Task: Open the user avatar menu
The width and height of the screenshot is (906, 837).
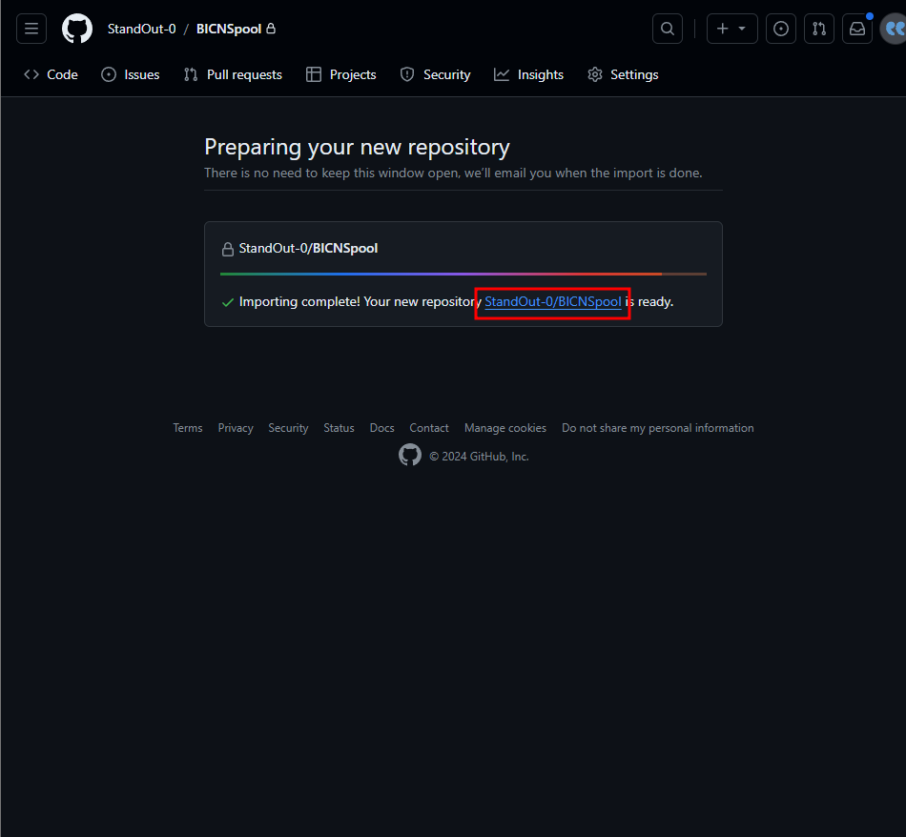Action: pyautogui.click(x=894, y=29)
